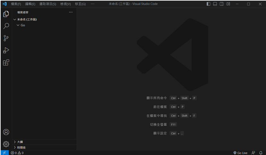Click the feedback icon in status bar
Viewport: 266px width, 155px height.
[x=253, y=153]
